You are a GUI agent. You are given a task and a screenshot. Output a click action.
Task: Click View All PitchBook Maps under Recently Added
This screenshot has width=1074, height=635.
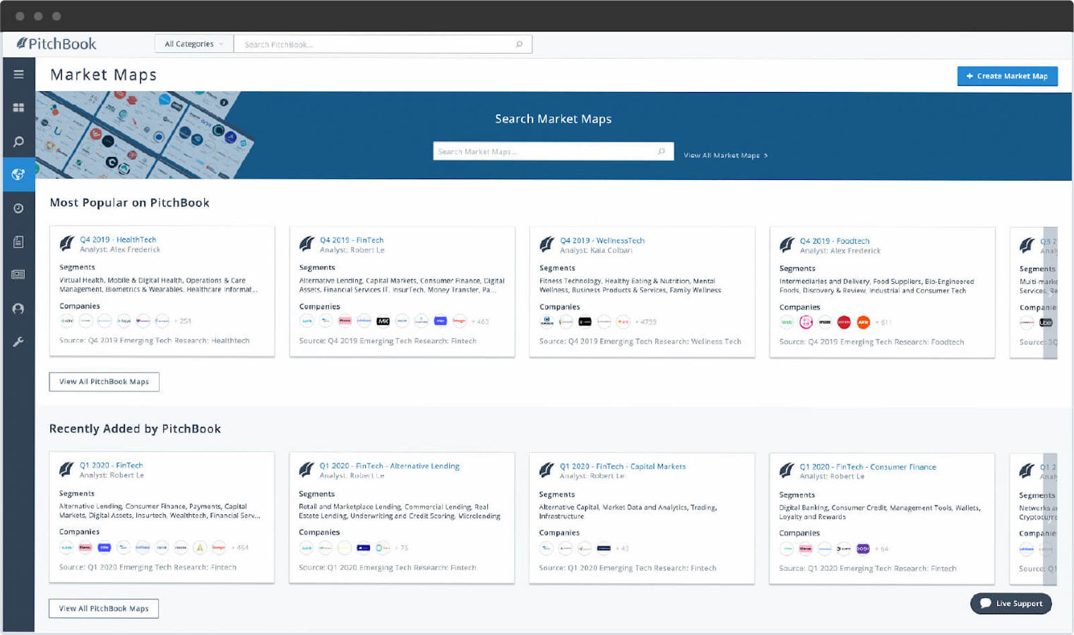(104, 609)
